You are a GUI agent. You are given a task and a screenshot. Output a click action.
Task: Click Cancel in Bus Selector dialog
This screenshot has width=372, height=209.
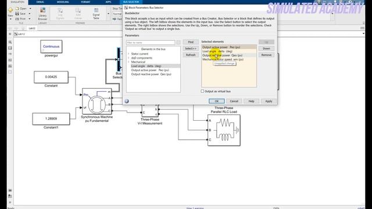[234, 101]
